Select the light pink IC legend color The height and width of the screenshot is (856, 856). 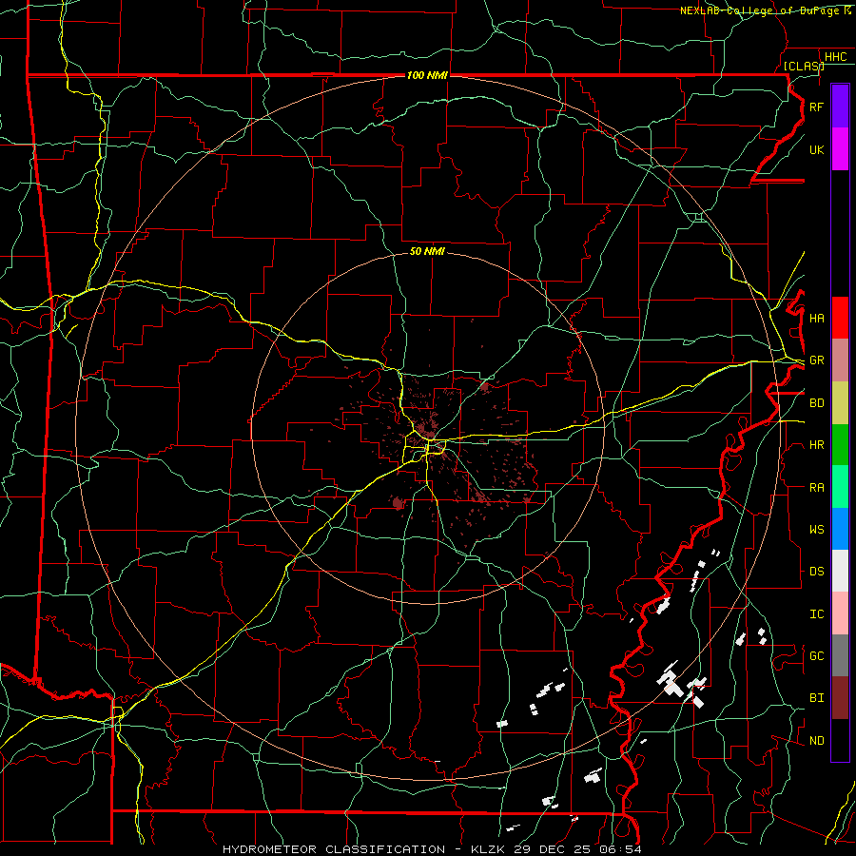840,613
